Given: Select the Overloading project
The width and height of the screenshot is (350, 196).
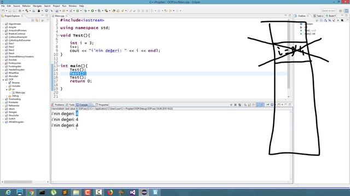Looking at the screenshot, I should (x=13, y=99).
